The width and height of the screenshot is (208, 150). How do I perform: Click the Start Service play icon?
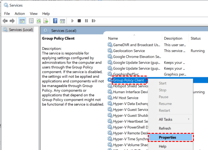point(72,21)
